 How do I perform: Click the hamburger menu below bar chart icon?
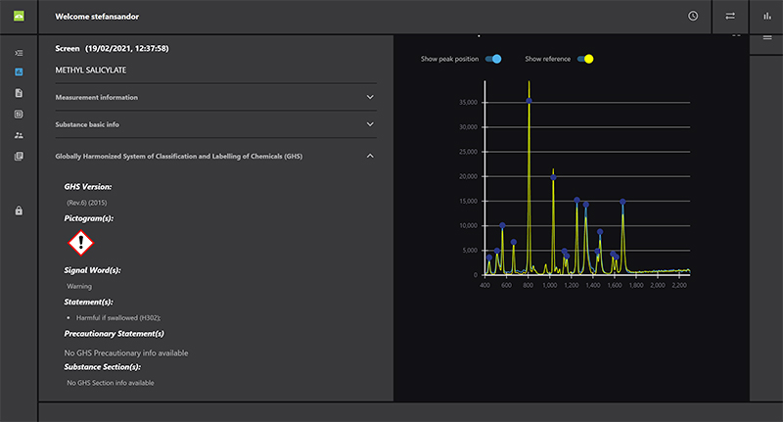765,37
